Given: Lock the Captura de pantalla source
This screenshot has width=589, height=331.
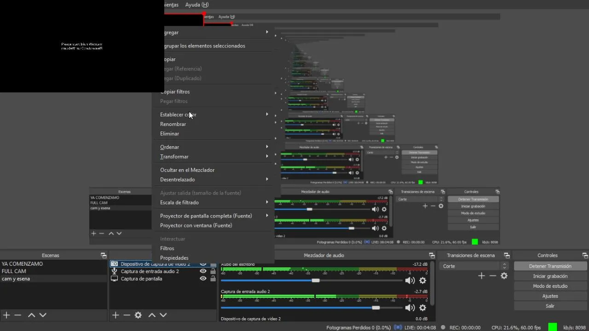Looking at the screenshot, I should click(x=213, y=279).
